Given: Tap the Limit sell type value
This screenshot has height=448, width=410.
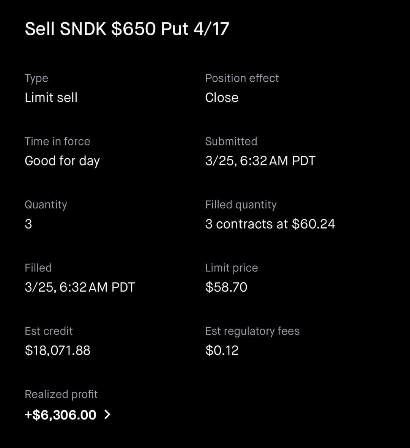Looking at the screenshot, I should tap(51, 98).
